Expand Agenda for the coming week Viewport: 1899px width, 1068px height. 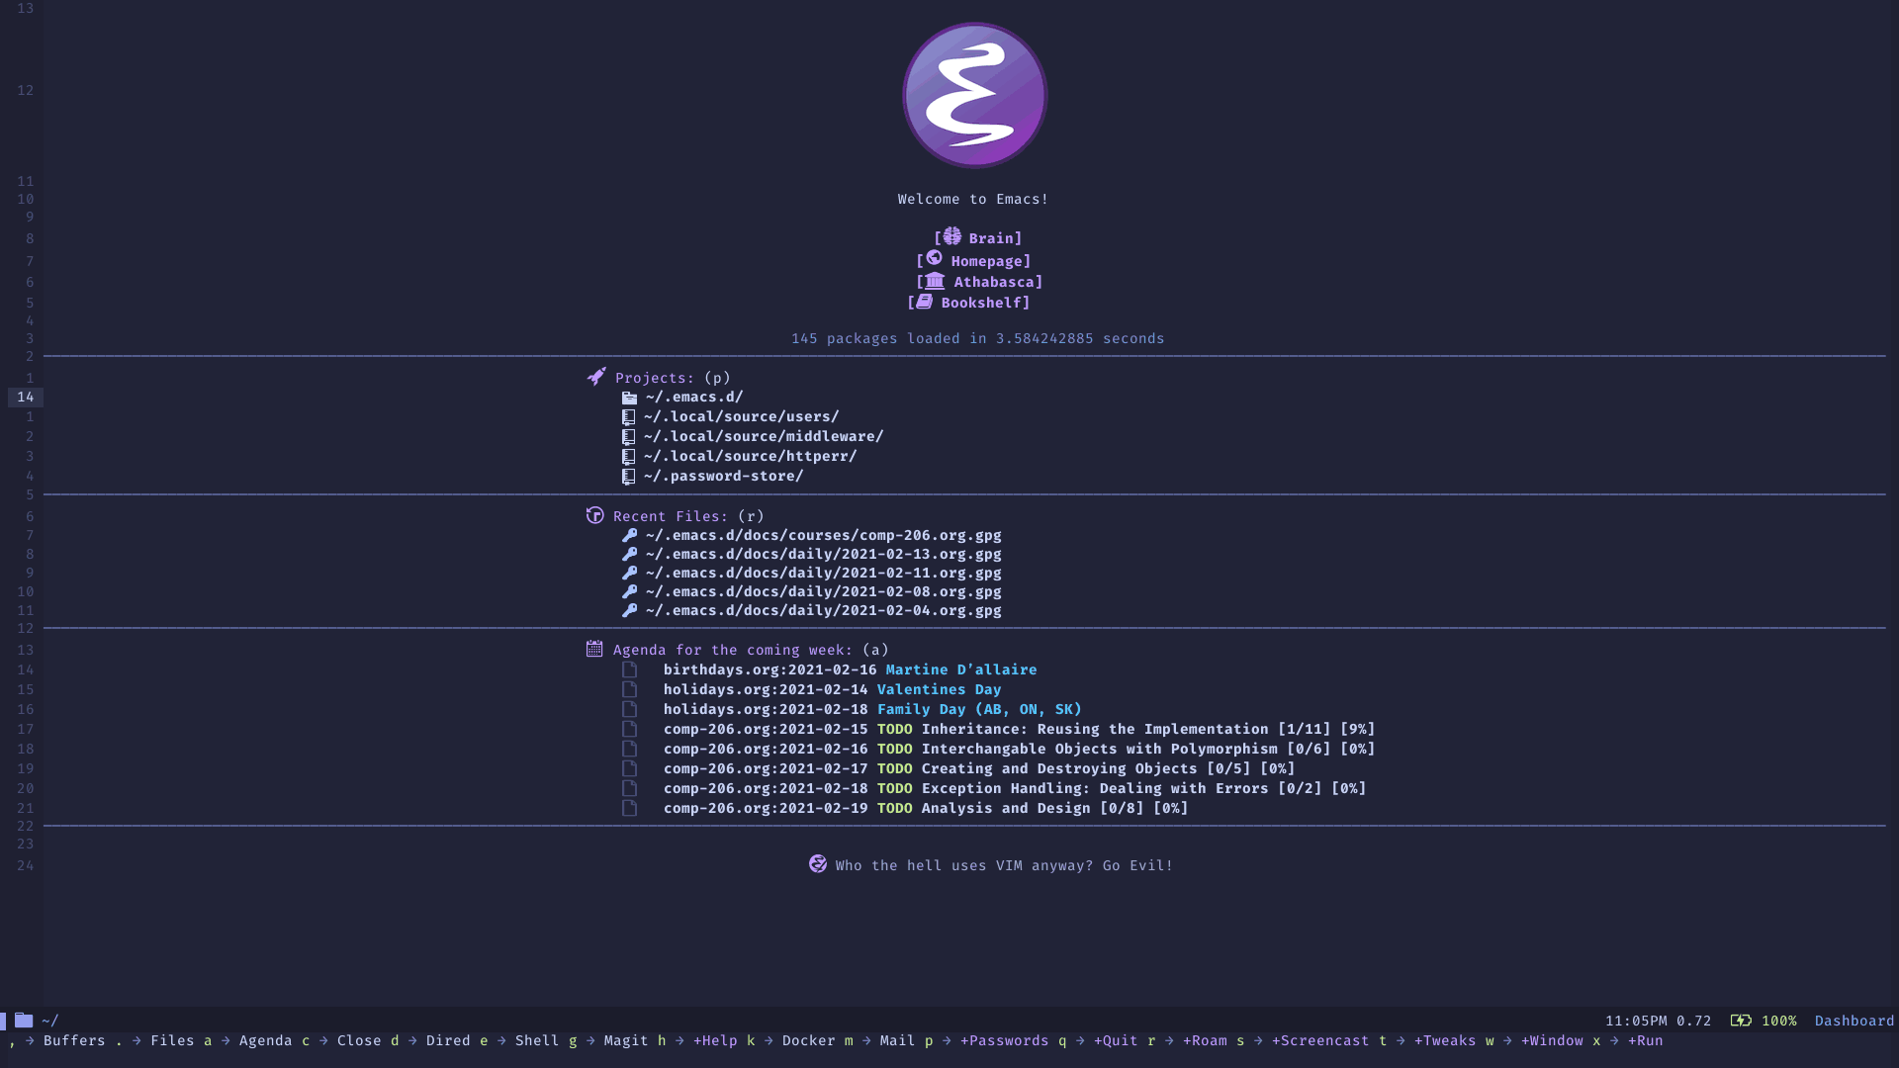tap(732, 650)
